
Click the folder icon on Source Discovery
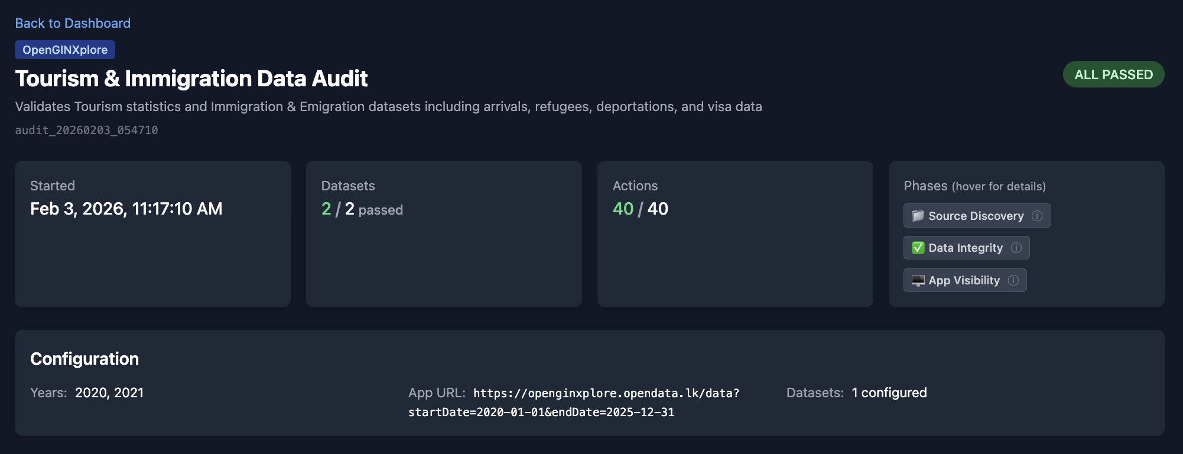click(x=918, y=216)
